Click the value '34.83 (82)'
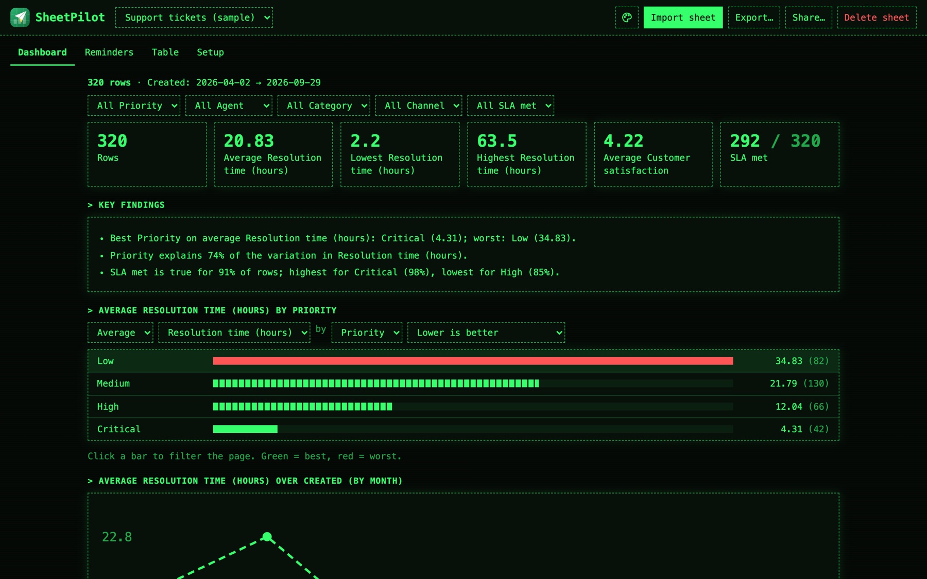927x579 pixels. [x=802, y=361]
